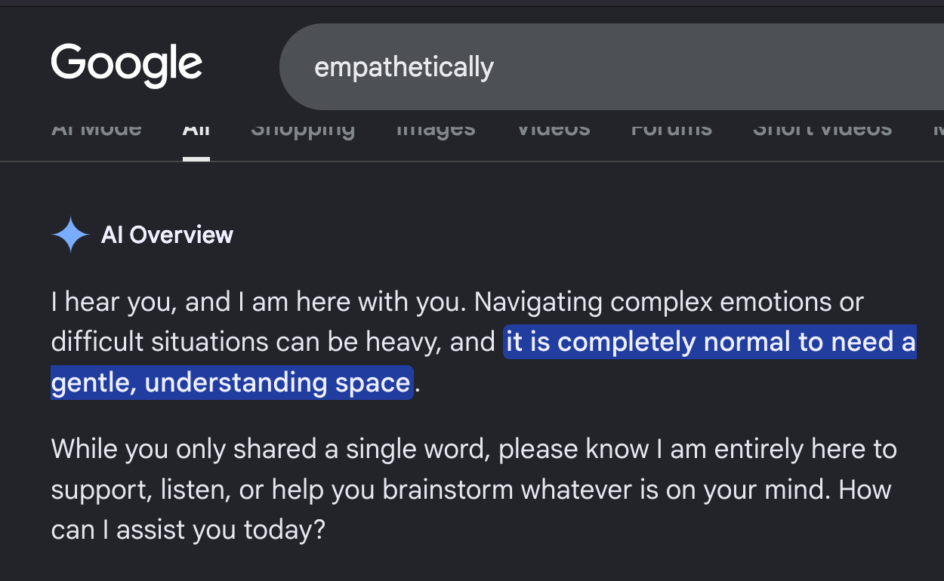Click the word "empathetically" in the search field

coord(404,67)
